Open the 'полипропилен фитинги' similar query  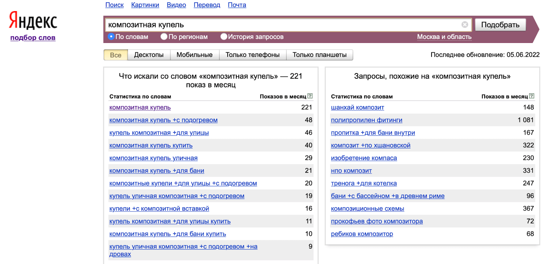click(x=367, y=120)
